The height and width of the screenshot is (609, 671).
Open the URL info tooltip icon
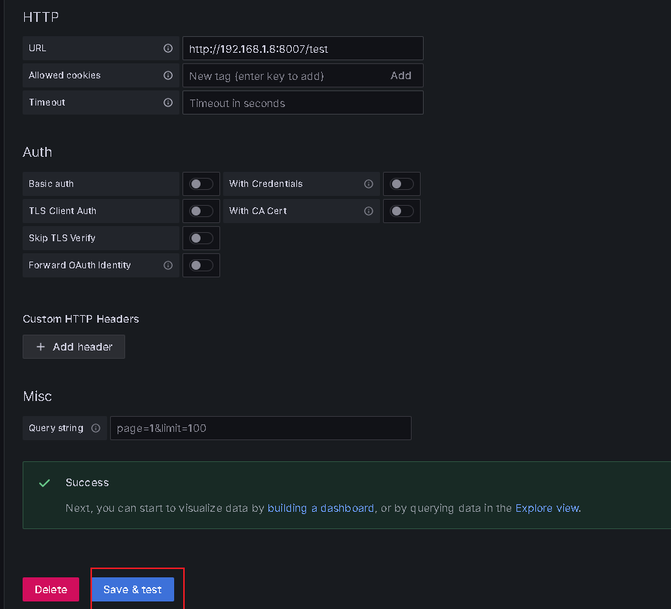(x=167, y=47)
